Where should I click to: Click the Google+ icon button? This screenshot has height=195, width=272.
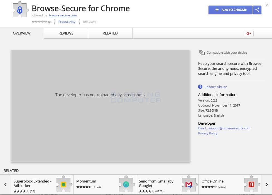[249, 33]
